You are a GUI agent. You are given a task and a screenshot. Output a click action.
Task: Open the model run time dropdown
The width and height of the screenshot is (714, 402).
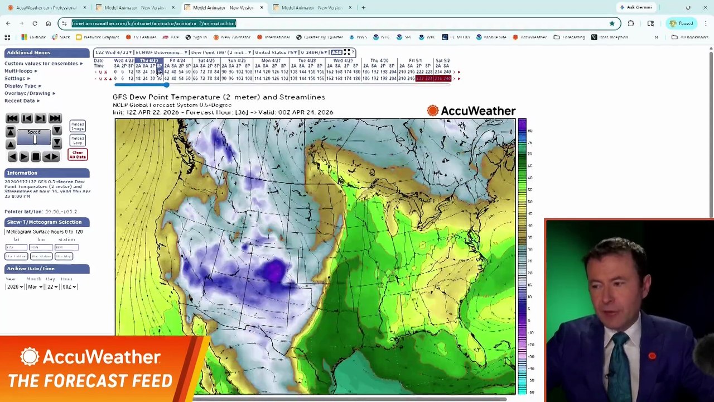pyautogui.click(x=114, y=52)
